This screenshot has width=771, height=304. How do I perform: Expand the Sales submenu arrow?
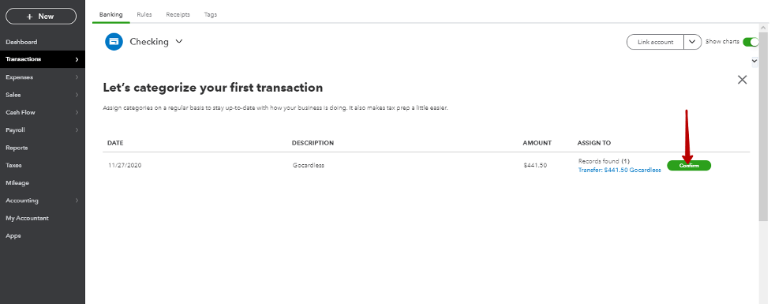(x=77, y=95)
